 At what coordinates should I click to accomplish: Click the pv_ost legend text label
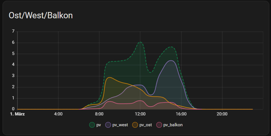point(146,125)
